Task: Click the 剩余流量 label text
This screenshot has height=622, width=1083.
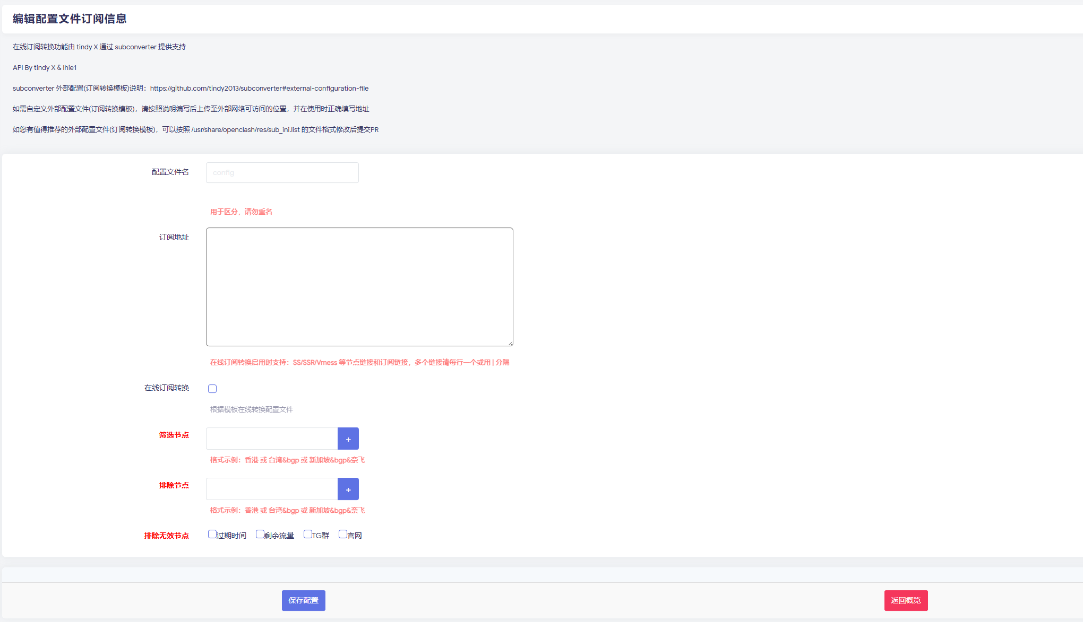Action: [279, 536]
